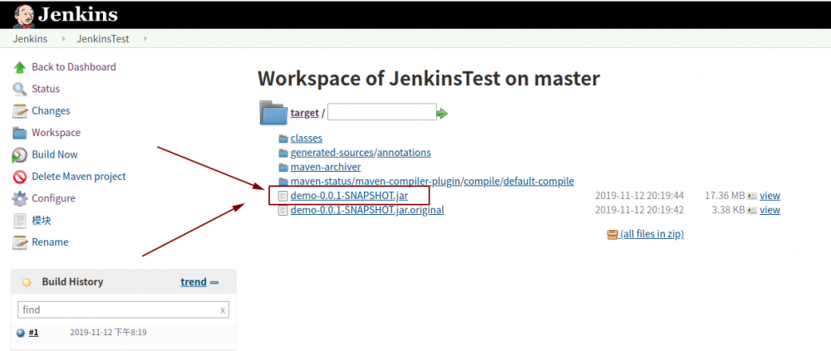
Task: Click the Workspace folder icon in sidebar
Action: pyautogui.click(x=20, y=133)
